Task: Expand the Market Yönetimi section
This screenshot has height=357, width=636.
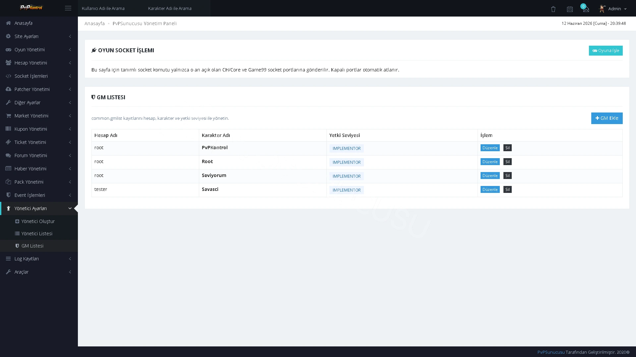Action: 39,116
